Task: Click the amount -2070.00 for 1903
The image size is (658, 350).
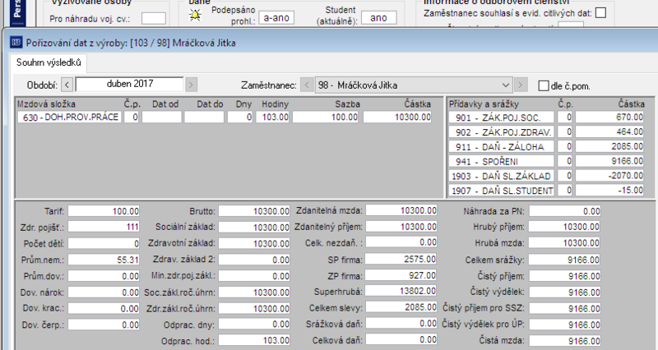Action: pyautogui.click(x=609, y=176)
